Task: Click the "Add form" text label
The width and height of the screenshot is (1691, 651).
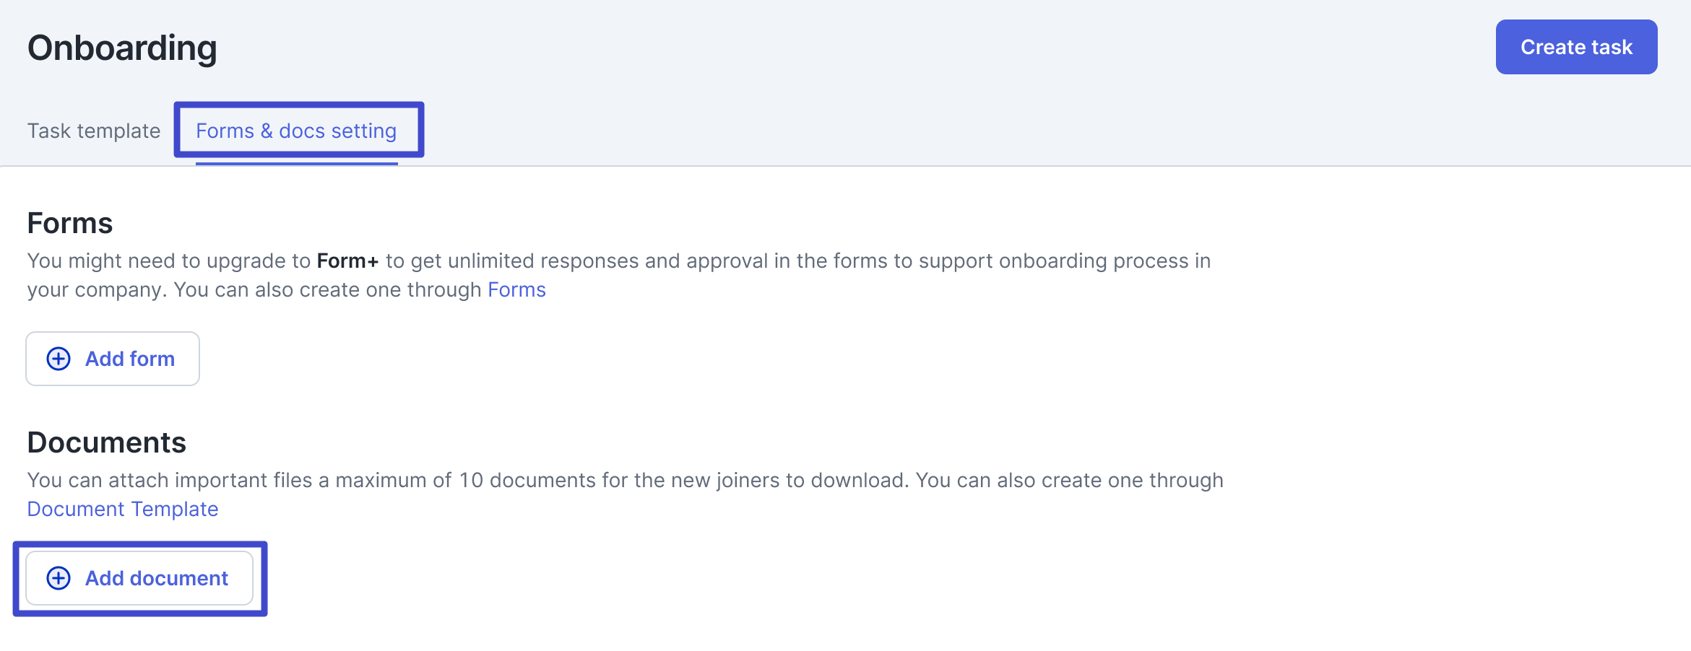Action: 130,359
